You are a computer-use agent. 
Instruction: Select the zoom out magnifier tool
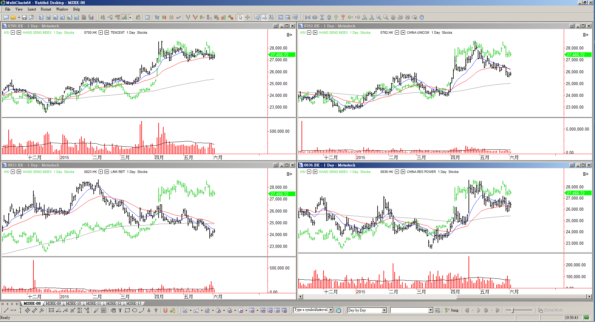[x=386, y=17]
